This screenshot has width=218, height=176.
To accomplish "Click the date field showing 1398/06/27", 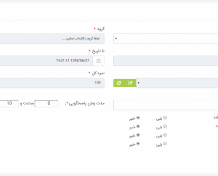I will (46, 61).
